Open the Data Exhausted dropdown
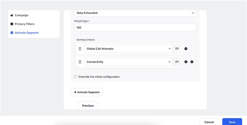The image size is (247, 125). tap(135, 13)
